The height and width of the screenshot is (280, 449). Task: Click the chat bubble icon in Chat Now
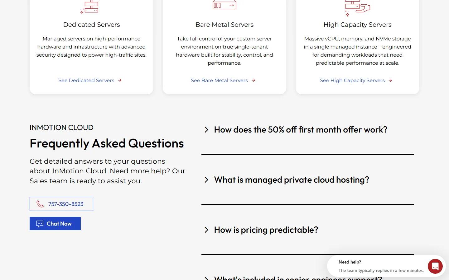pyautogui.click(x=40, y=224)
